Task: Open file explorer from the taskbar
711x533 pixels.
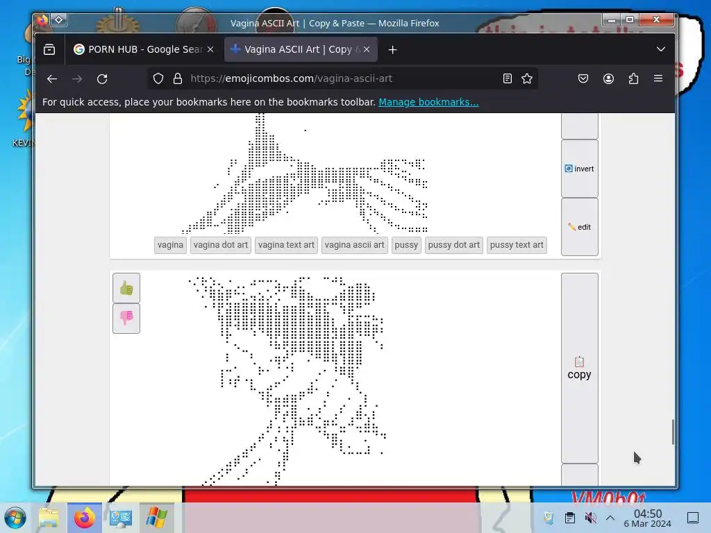Action: tap(49, 518)
